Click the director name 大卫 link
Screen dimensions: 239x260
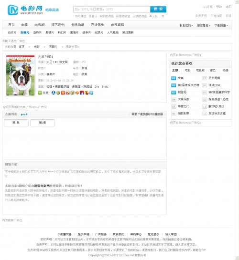click(57, 62)
